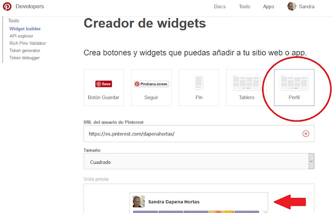This screenshot has height=213, width=332.
Task: Open Rich Pins Validator
Action: (27, 43)
